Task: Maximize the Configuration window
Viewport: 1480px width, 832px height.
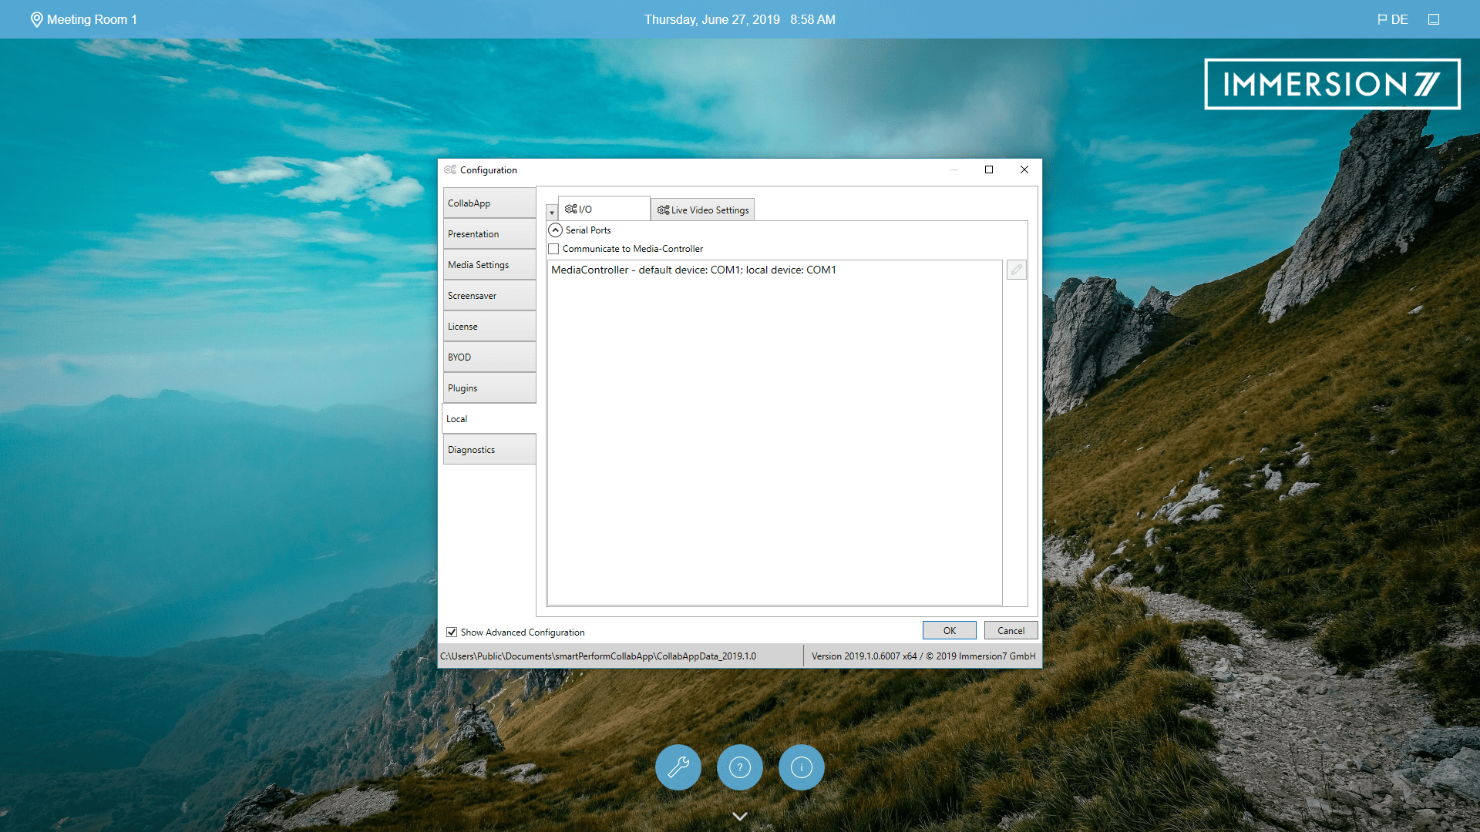Action: point(988,169)
